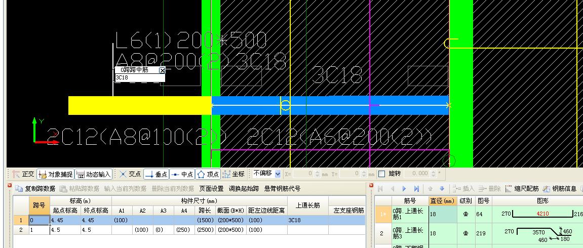The height and width of the screenshot is (248, 583).
Task: Click the Y offset spinner arrows
Action: (364, 174)
